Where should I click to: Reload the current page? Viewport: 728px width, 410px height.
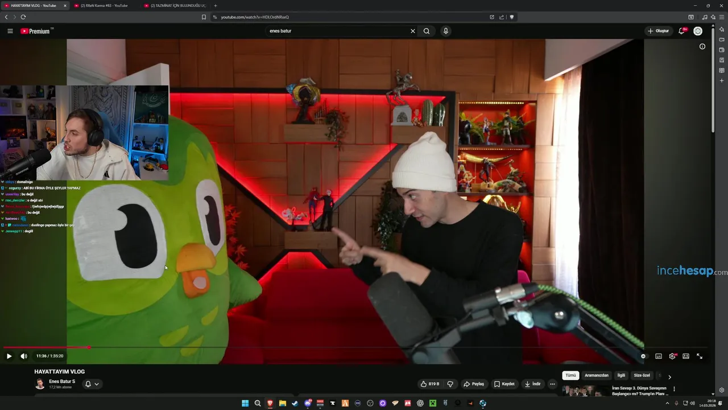click(23, 17)
